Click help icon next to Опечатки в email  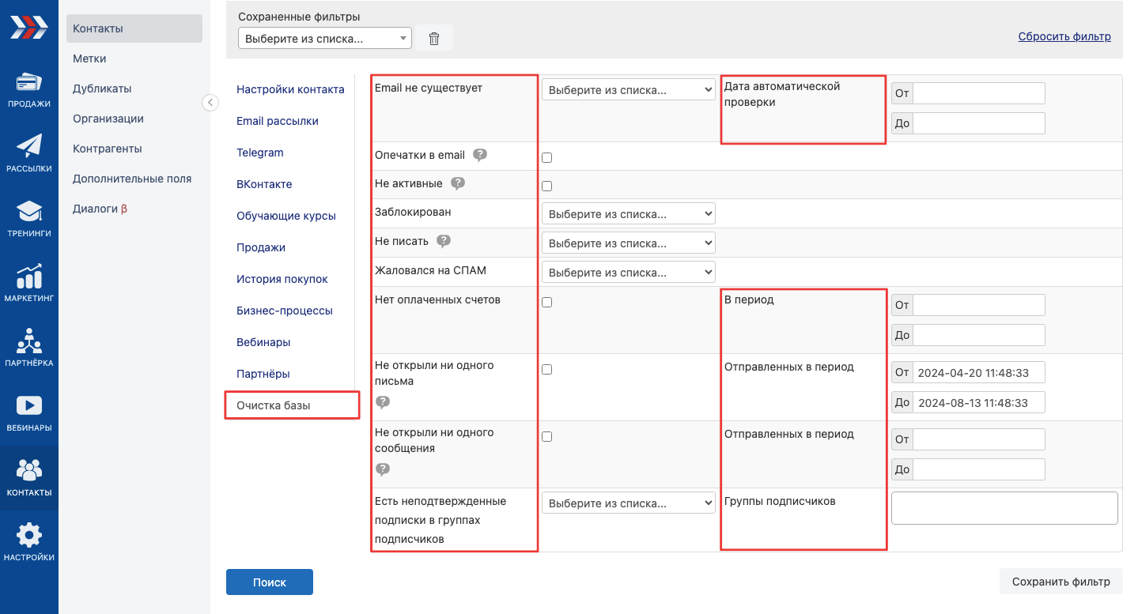click(x=480, y=155)
